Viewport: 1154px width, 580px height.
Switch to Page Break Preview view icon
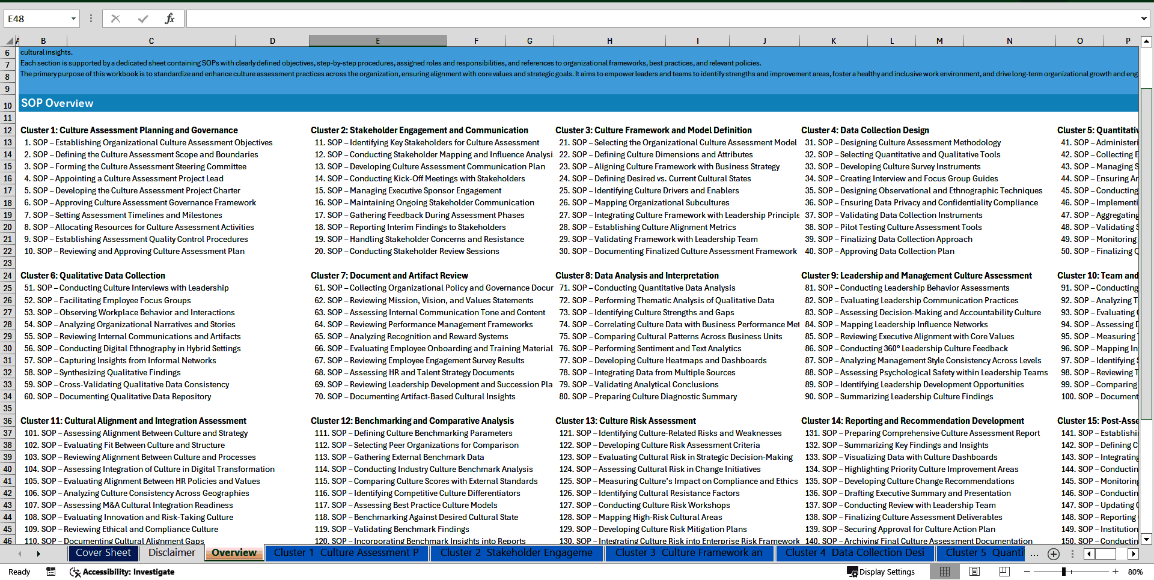tap(1004, 572)
